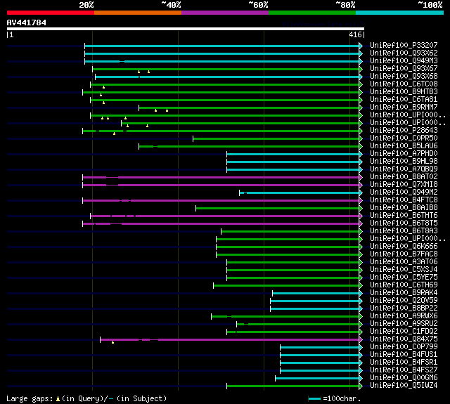Open the UniRef100_Q93X68 entry label

tap(404, 77)
